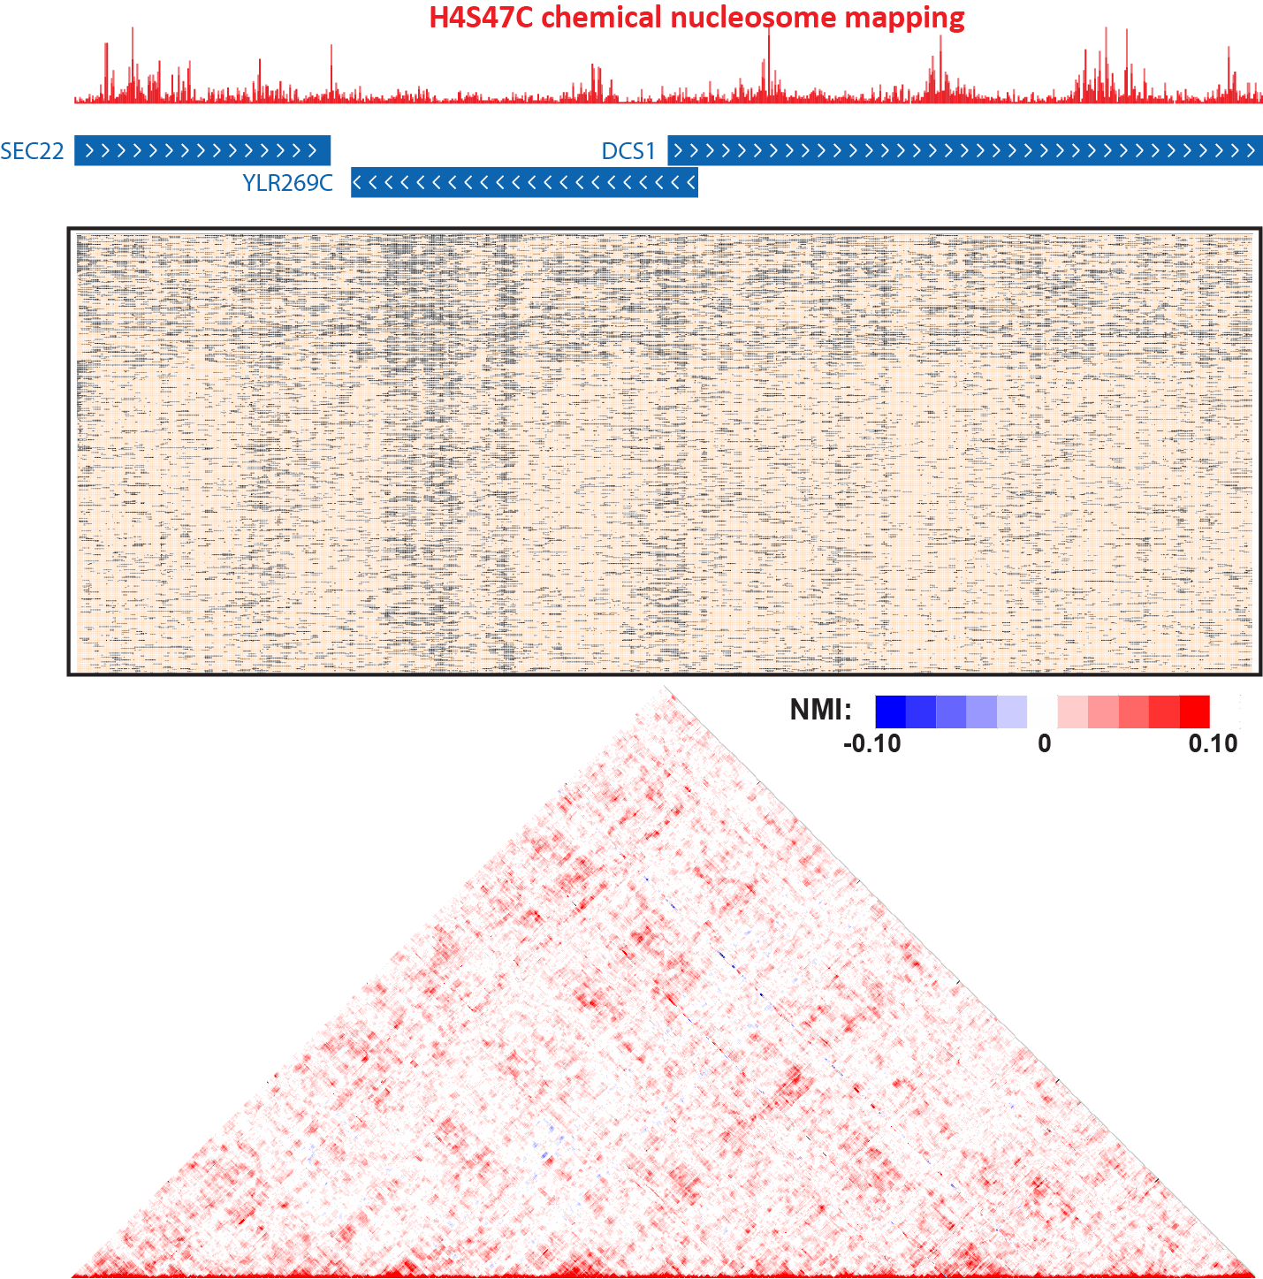This screenshot has height=1279, width=1263.
Task: Click the apex of the triangular NMI map
Action: pyautogui.click(x=664, y=691)
